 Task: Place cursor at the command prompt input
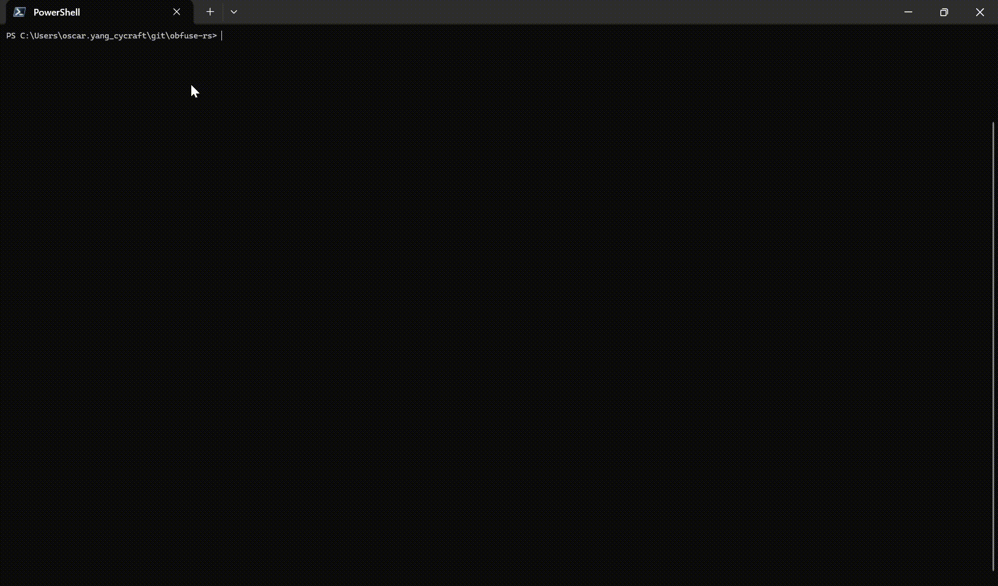[x=229, y=36]
